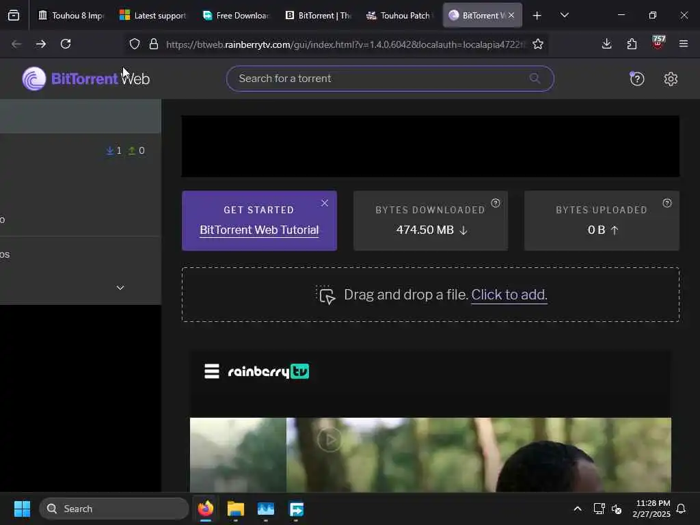Close the active BitTorrent Web tab
Image resolution: width=700 pixels, height=525 pixels.
[511, 16]
